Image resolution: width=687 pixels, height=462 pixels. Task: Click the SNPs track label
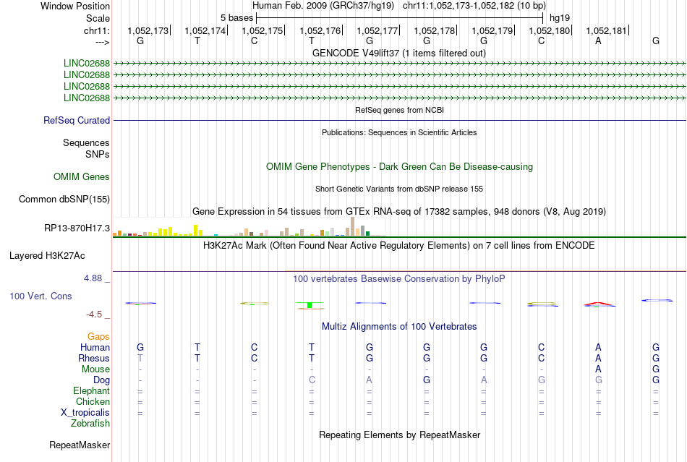[x=98, y=154]
